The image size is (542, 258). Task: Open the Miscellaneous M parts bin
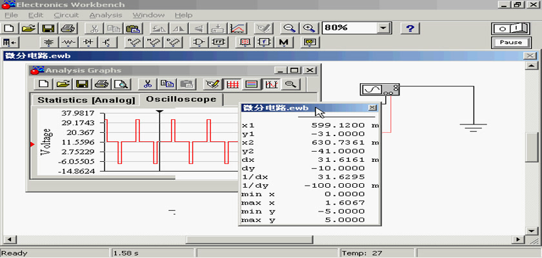tap(284, 42)
